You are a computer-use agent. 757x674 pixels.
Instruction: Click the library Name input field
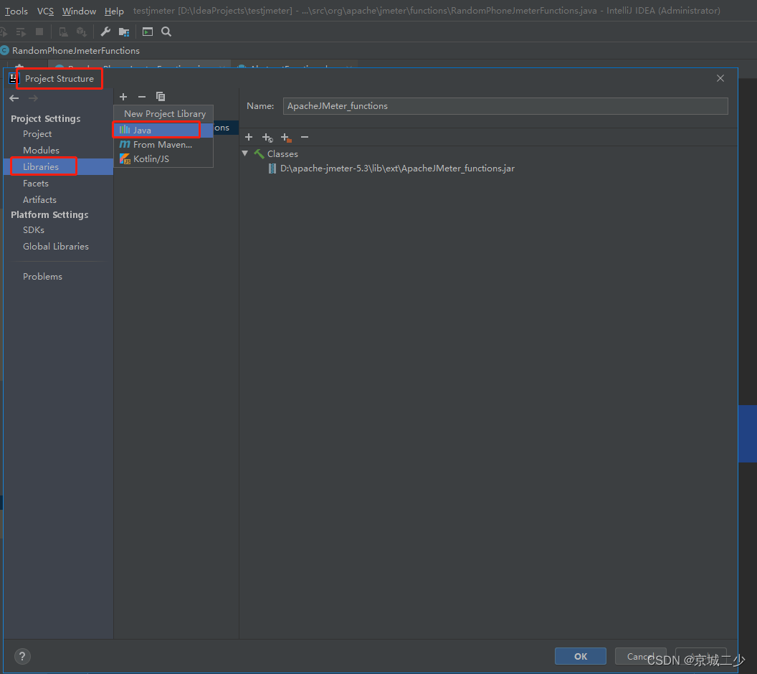coord(505,106)
